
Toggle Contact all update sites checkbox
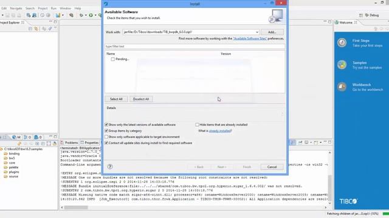[x=106, y=143]
